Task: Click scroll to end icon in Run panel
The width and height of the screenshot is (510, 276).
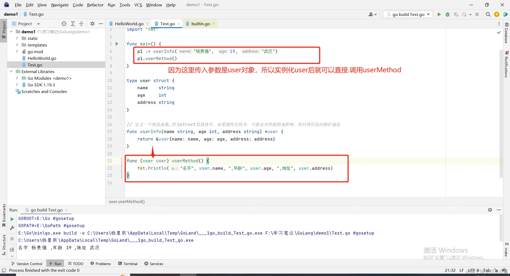Action: pyautogui.click(x=12, y=249)
